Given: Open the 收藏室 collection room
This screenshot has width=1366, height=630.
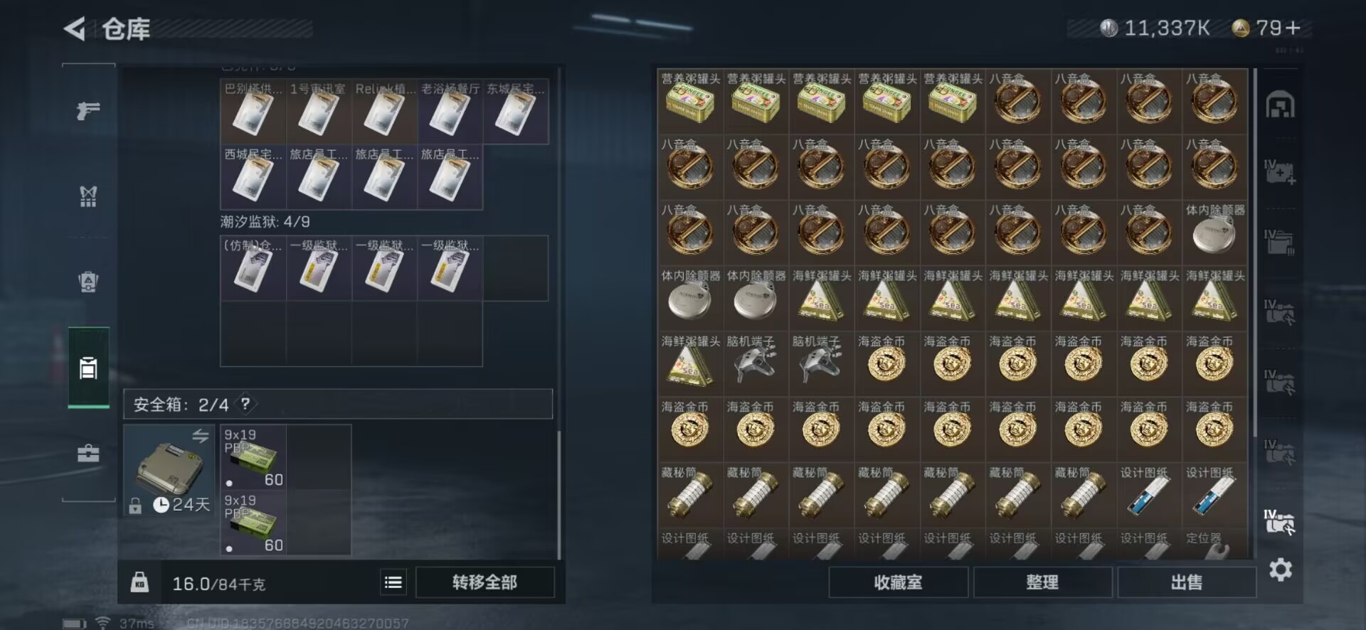Looking at the screenshot, I should (898, 582).
